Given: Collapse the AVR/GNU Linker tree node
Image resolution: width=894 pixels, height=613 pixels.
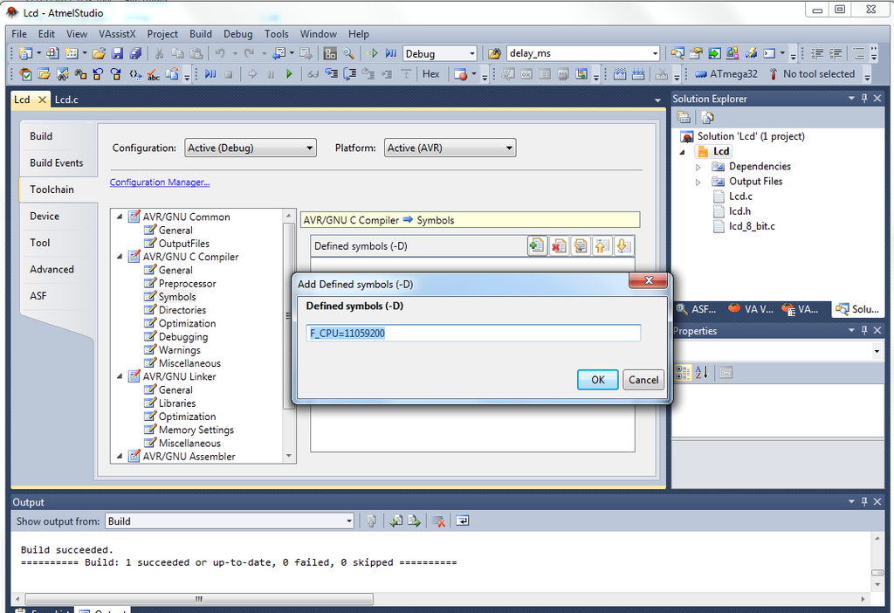Looking at the screenshot, I should 120,376.
